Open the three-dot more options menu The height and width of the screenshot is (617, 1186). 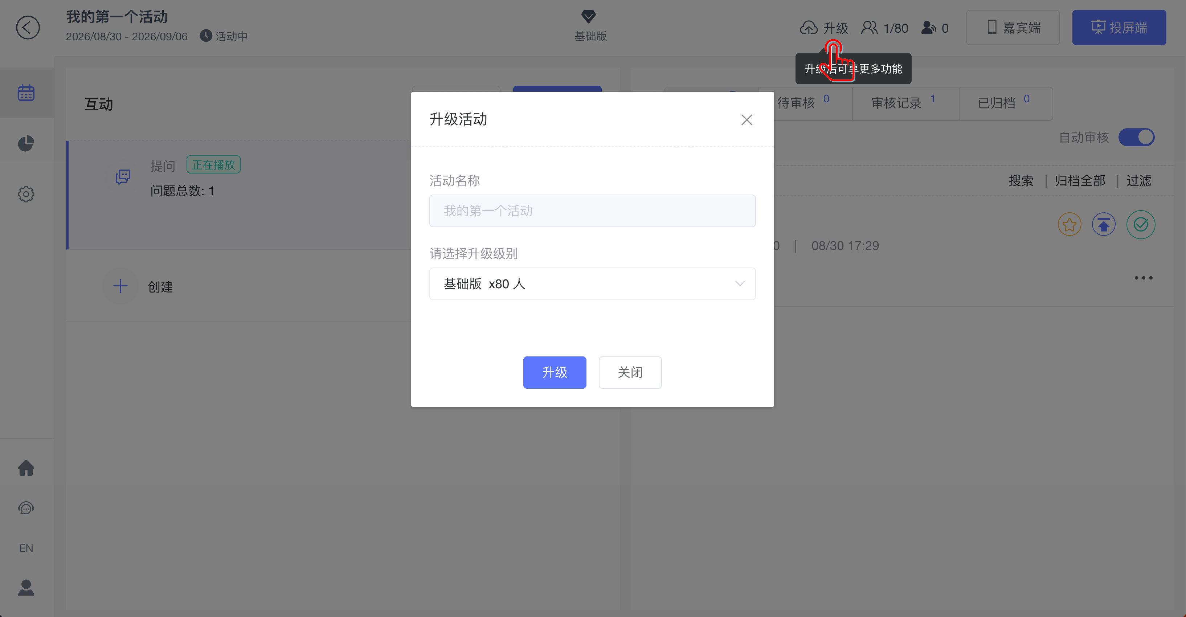(1144, 278)
